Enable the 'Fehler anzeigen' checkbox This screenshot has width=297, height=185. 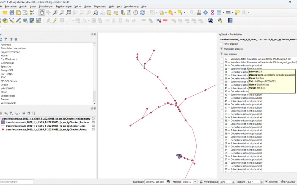tap(221, 44)
